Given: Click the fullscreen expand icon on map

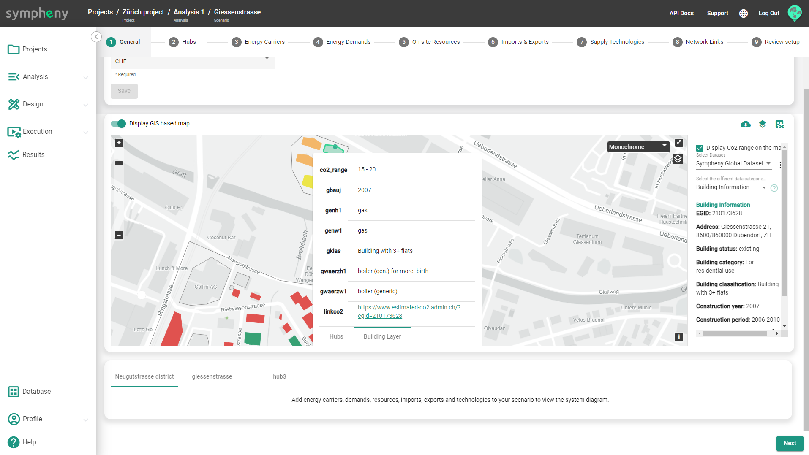Looking at the screenshot, I should (679, 143).
